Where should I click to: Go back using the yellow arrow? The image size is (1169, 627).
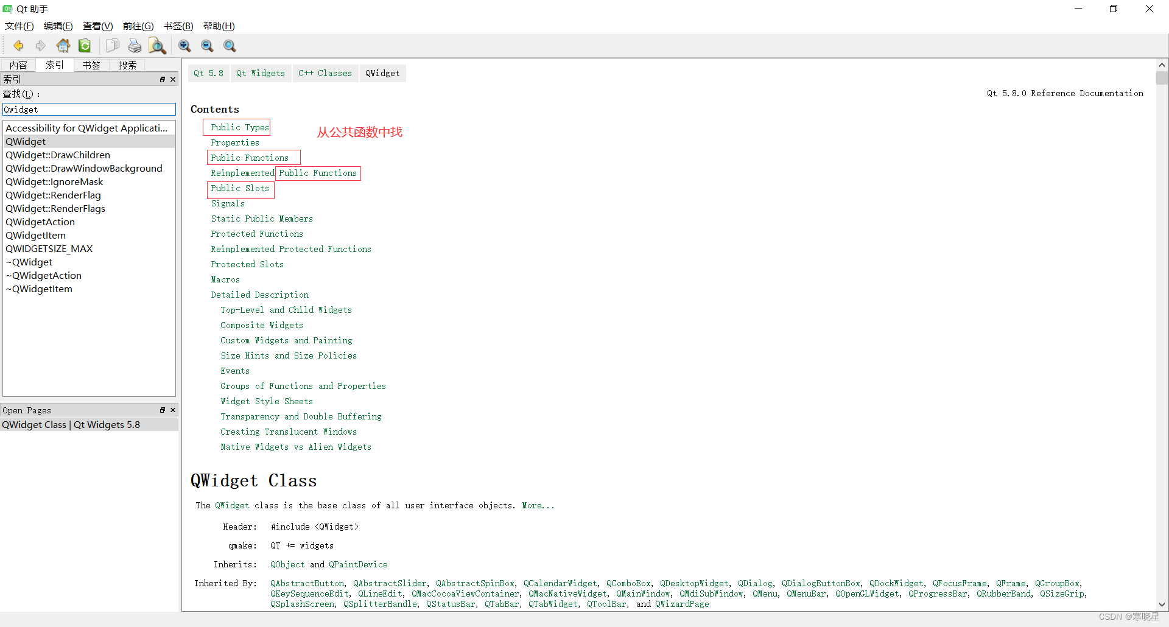(18, 46)
